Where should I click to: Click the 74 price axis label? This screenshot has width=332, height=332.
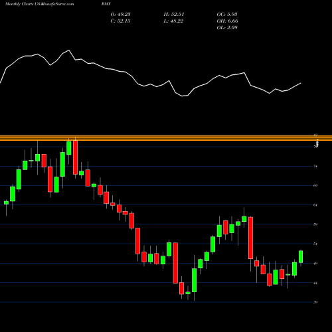pyautogui.click(x=315, y=166)
